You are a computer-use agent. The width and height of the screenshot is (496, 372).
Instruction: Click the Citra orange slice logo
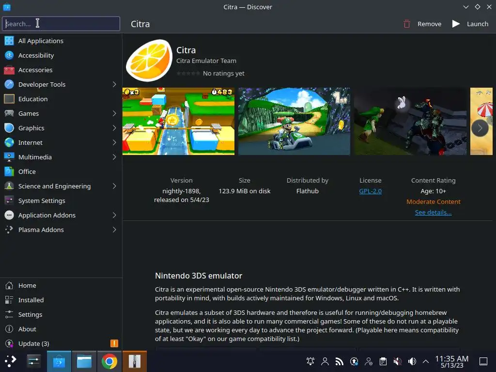[149, 60]
